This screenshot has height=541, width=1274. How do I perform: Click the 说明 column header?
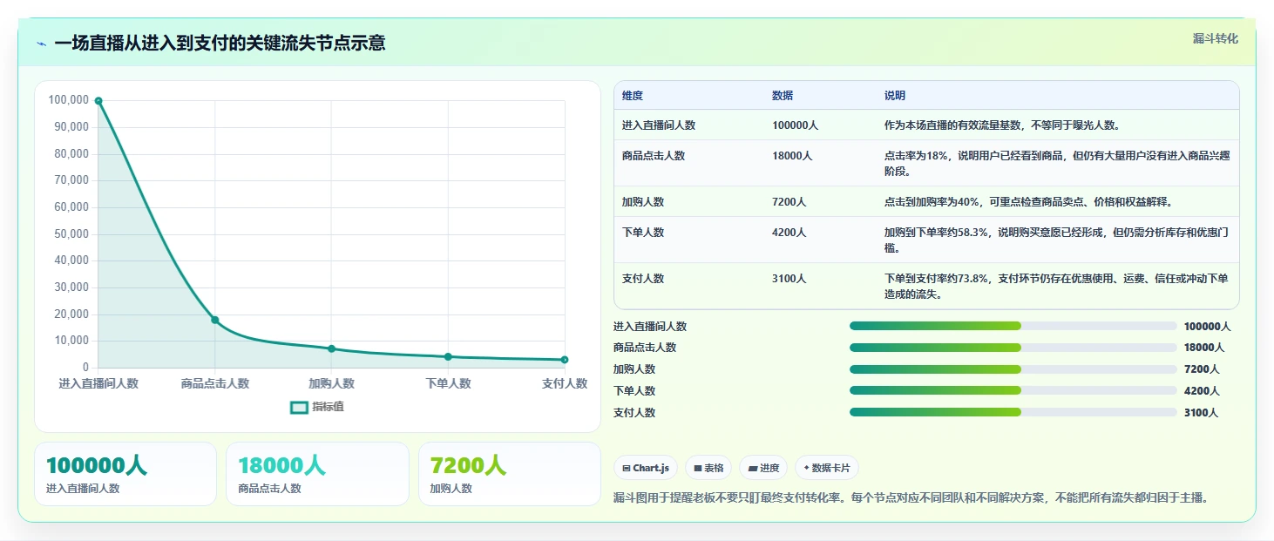click(895, 96)
